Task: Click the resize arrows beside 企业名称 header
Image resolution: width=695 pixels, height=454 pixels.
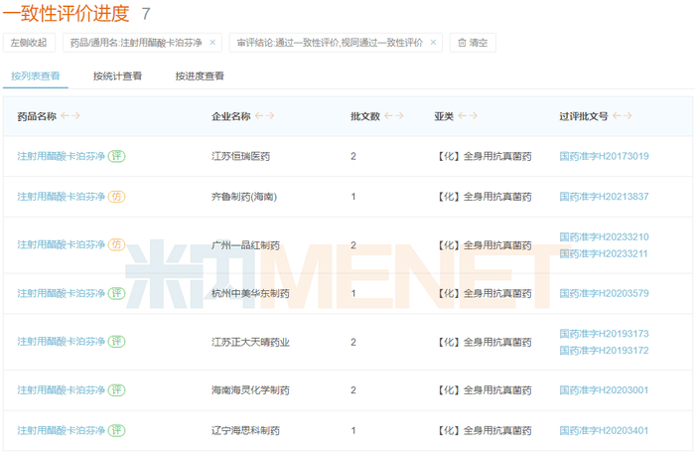Action: coord(265,115)
